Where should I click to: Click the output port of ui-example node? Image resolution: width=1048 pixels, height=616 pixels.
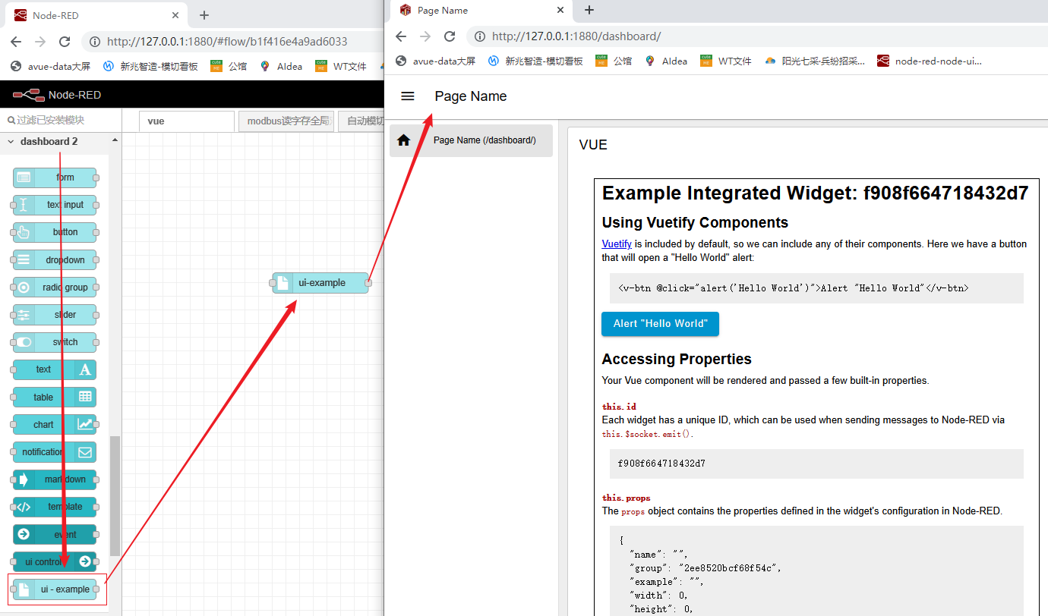[x=368, y=283]
